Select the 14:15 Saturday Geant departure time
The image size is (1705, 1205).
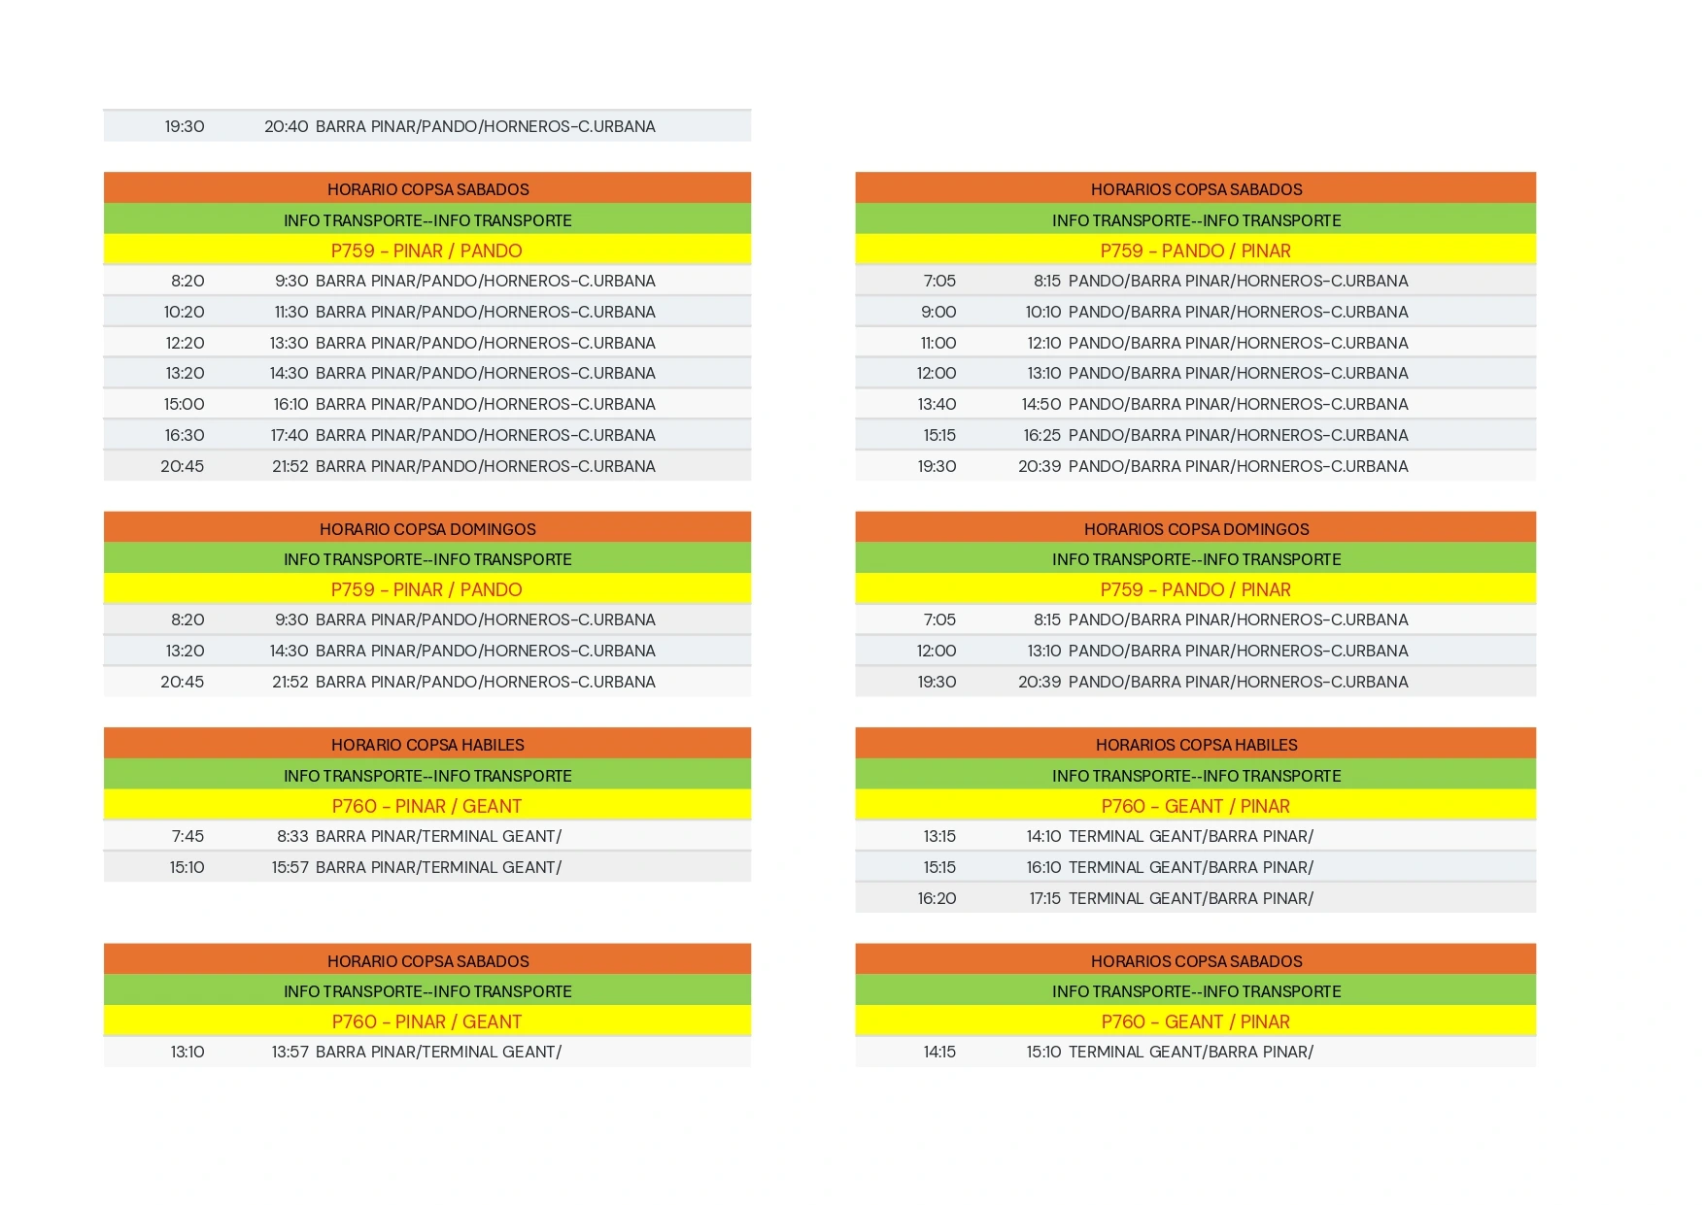tap(939, 1052)
